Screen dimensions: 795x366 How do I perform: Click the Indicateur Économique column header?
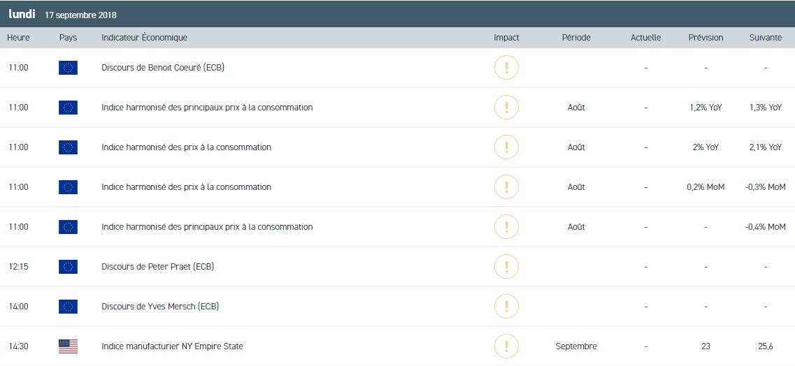click(144, 38)
